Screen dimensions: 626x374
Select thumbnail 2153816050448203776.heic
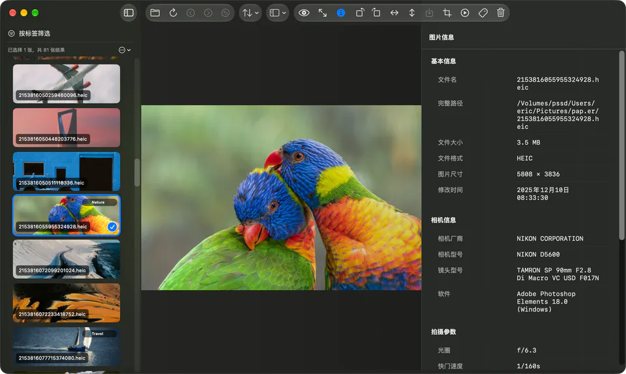click(67, 128)
